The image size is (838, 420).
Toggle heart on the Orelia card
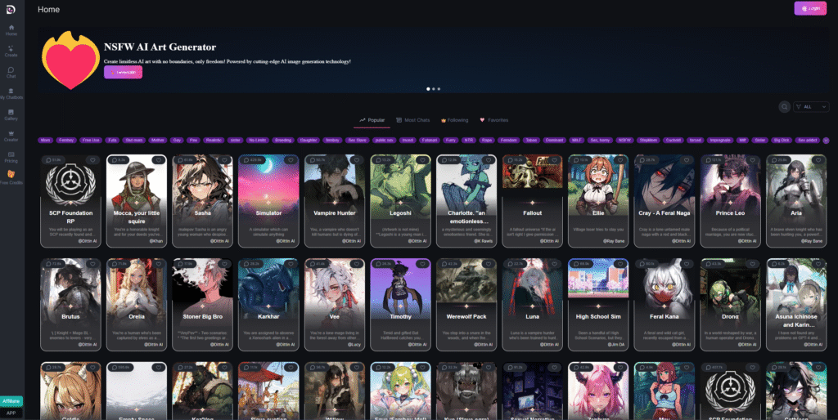pos(159,264)
